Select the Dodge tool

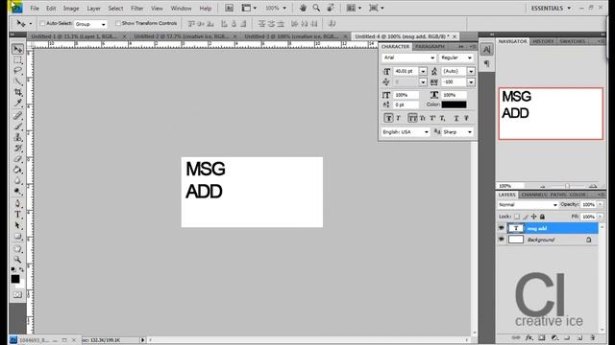click(17, 192)
